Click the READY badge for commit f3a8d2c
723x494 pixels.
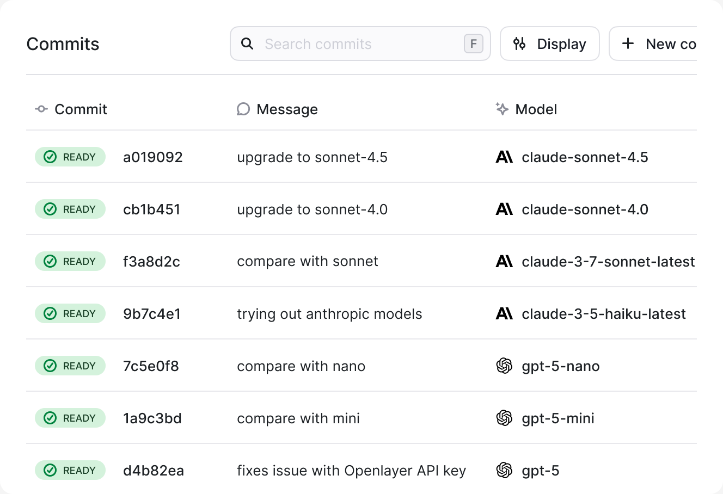pyautogui.click(x=70, y=261)
